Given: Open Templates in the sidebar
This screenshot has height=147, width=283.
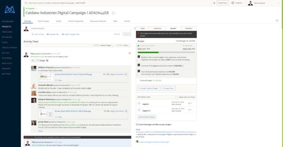Looking at the screenshot, I should pyautogui.click(x=7, y=32).
